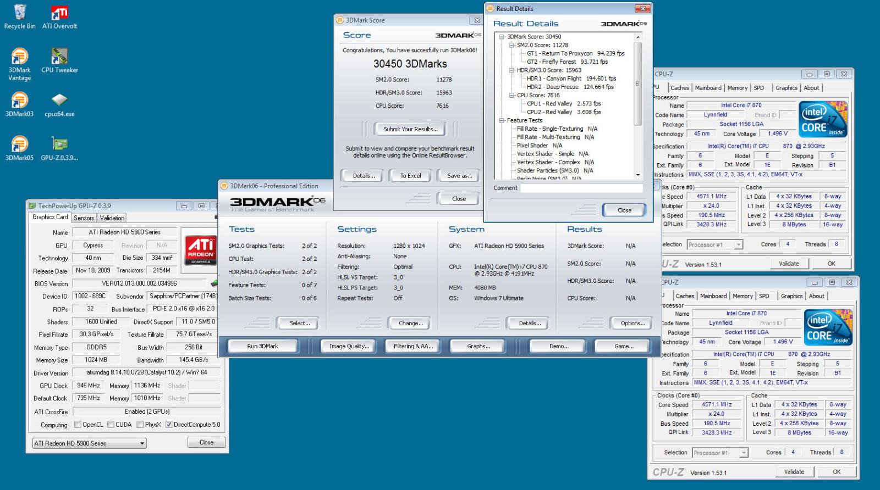Collapse the 3DMark Score: 30450 tree node
Screen dimensions: 880x490
[502, 37]
